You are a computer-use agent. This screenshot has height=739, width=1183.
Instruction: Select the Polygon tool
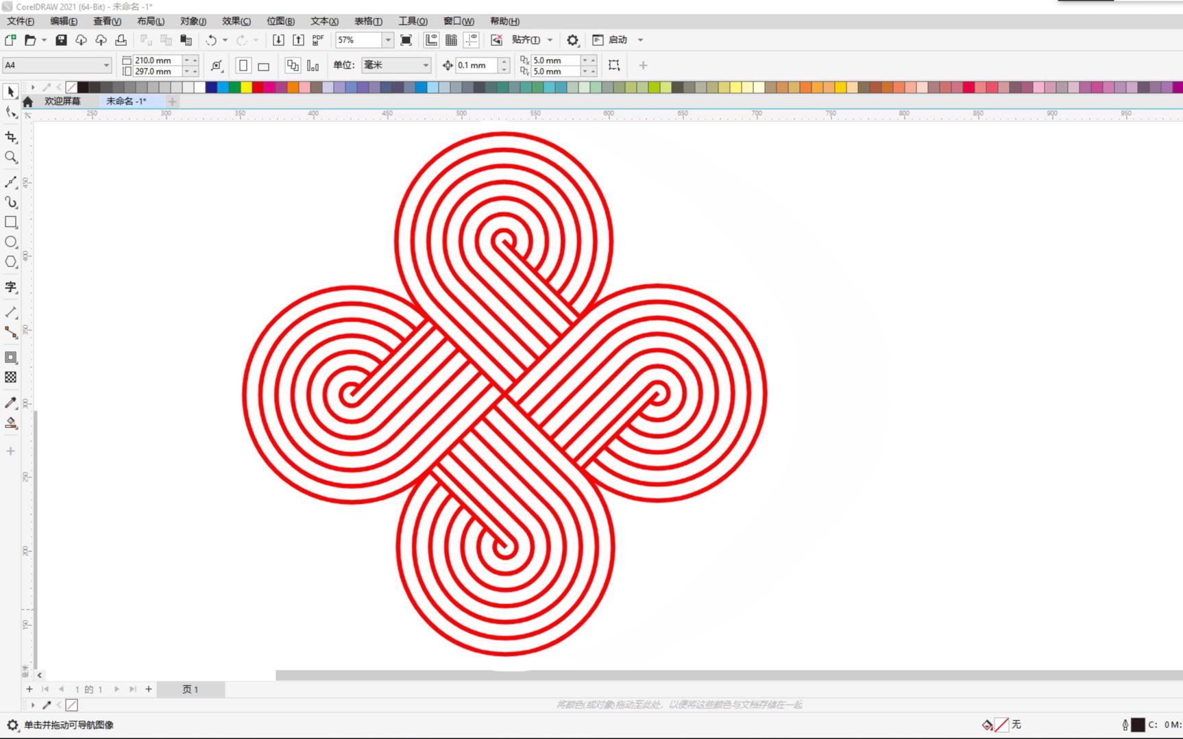coord(10,262)
